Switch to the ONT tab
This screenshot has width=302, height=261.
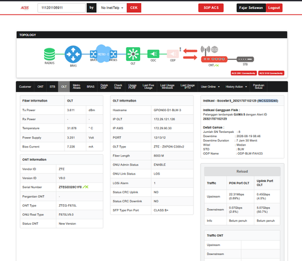click(x=40, y=86)
